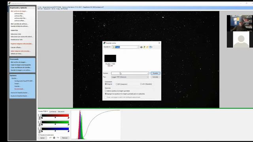Click the Reiniciar button
The height and width of the screenshot is (142, 253).
click(65, 138)
